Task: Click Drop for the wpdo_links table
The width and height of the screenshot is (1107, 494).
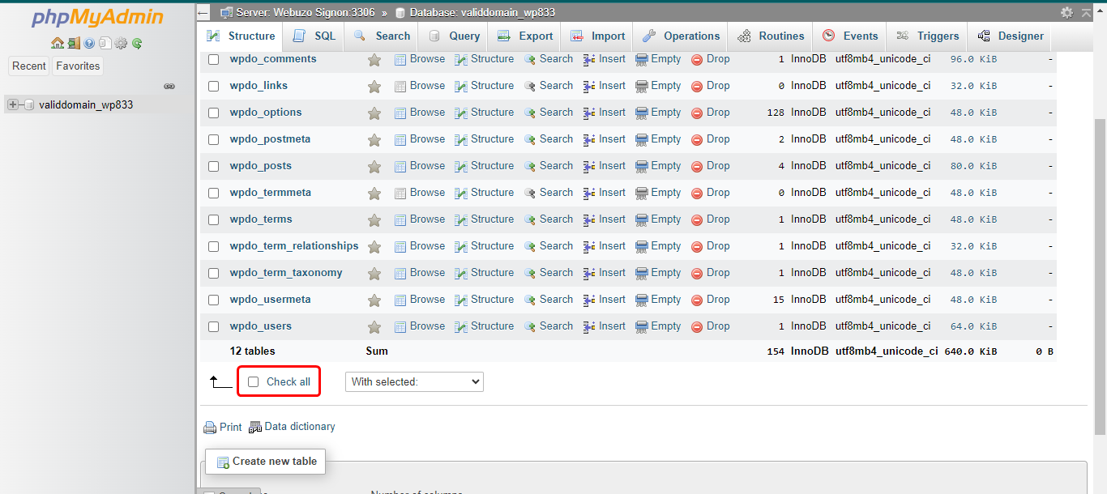Action: pos(711,86)
